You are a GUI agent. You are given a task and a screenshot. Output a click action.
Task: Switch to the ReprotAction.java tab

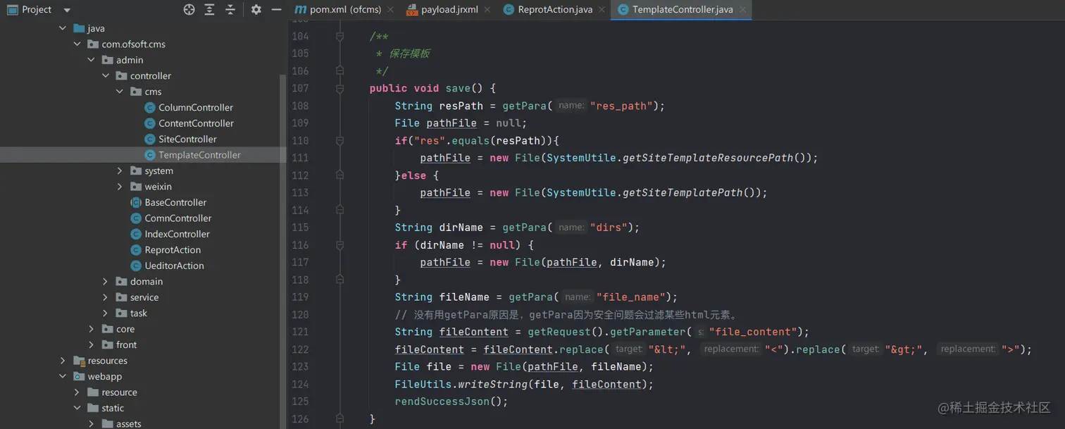tap(555, 9)
